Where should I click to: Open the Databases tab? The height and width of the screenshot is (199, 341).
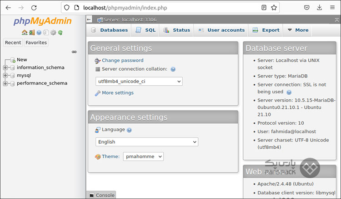pyautogui.click(x=110, y=30)
